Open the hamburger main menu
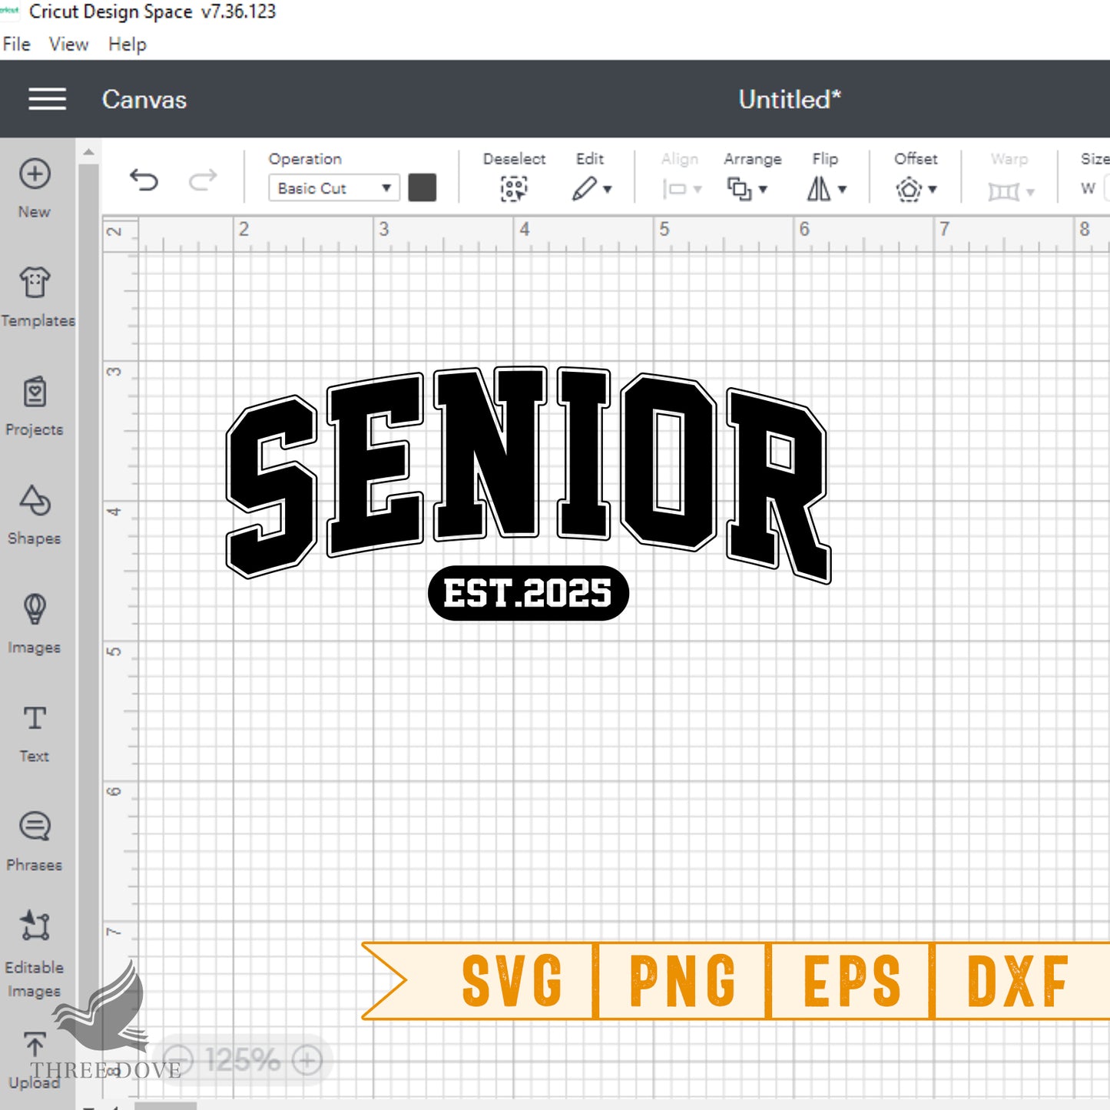 click(x=47, y=99)
